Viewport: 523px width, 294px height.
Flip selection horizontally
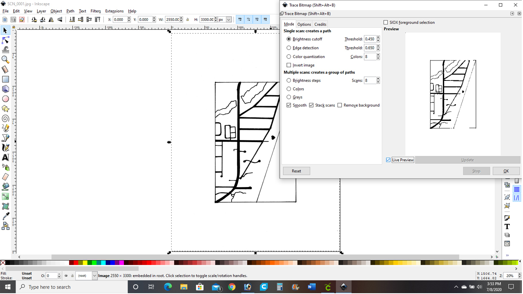click(x=51, y=20)
